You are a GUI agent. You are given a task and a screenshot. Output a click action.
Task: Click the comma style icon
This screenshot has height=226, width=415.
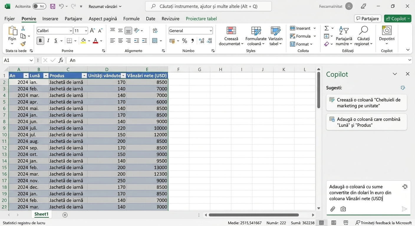point(192,41)
